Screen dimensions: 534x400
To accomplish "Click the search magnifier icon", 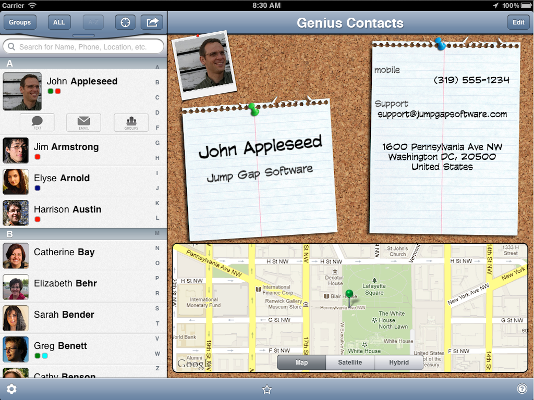I will tap(11, 46).
